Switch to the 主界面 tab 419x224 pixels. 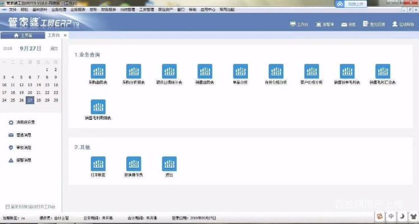(22, 35)
